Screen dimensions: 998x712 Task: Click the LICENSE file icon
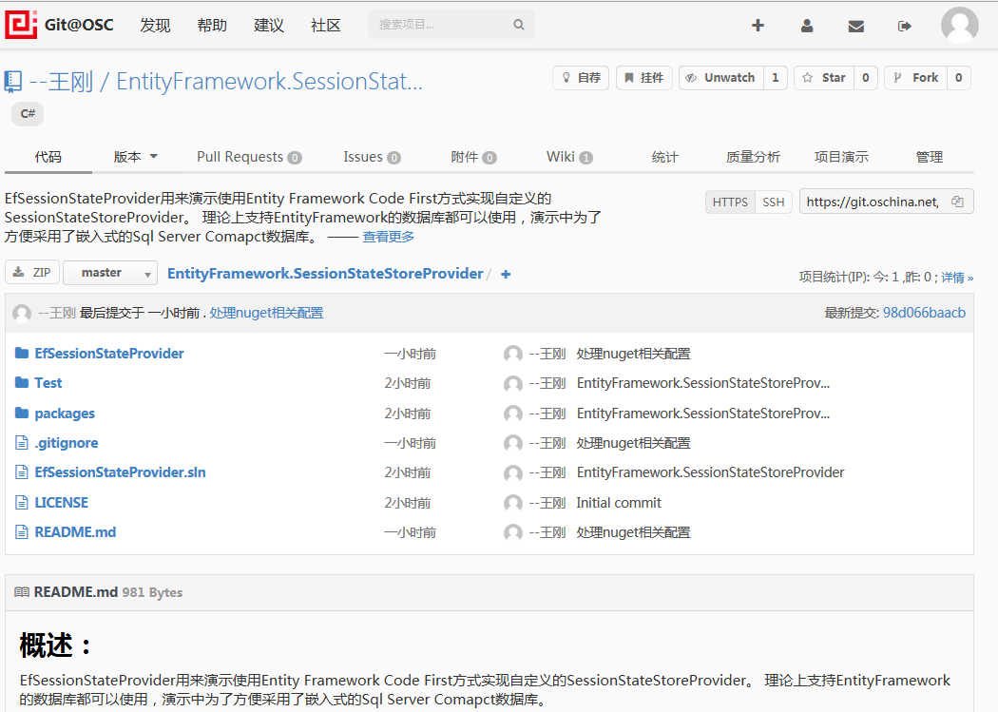tap(22, 503)
